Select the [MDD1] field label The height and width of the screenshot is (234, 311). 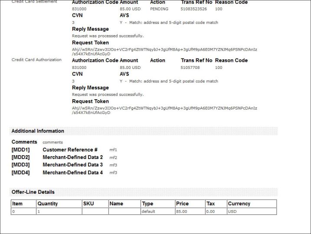(x=20, y=149)
